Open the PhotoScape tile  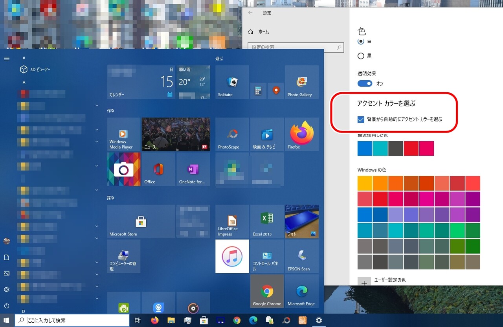(232, 134)
